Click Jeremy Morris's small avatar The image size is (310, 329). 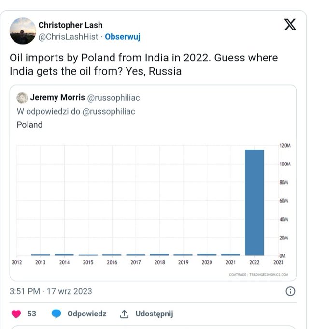(x=22, y=98)
